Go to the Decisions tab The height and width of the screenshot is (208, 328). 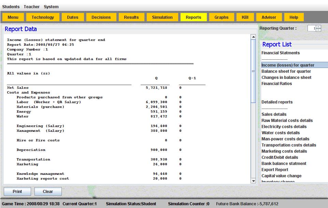pos(101,17)
